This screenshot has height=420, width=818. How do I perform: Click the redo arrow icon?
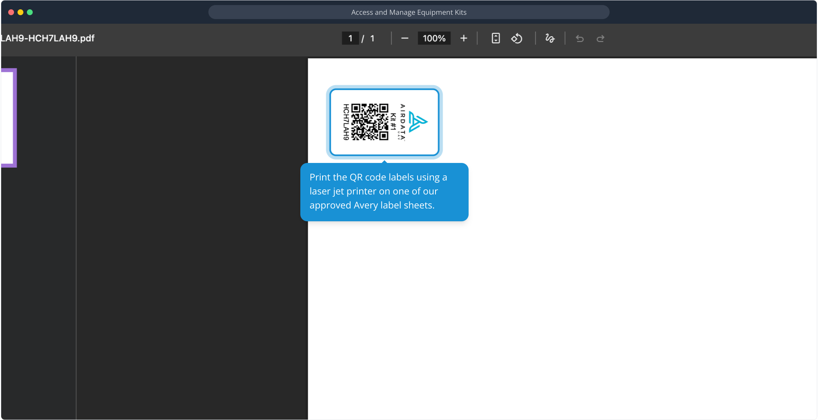coord(600,38)
